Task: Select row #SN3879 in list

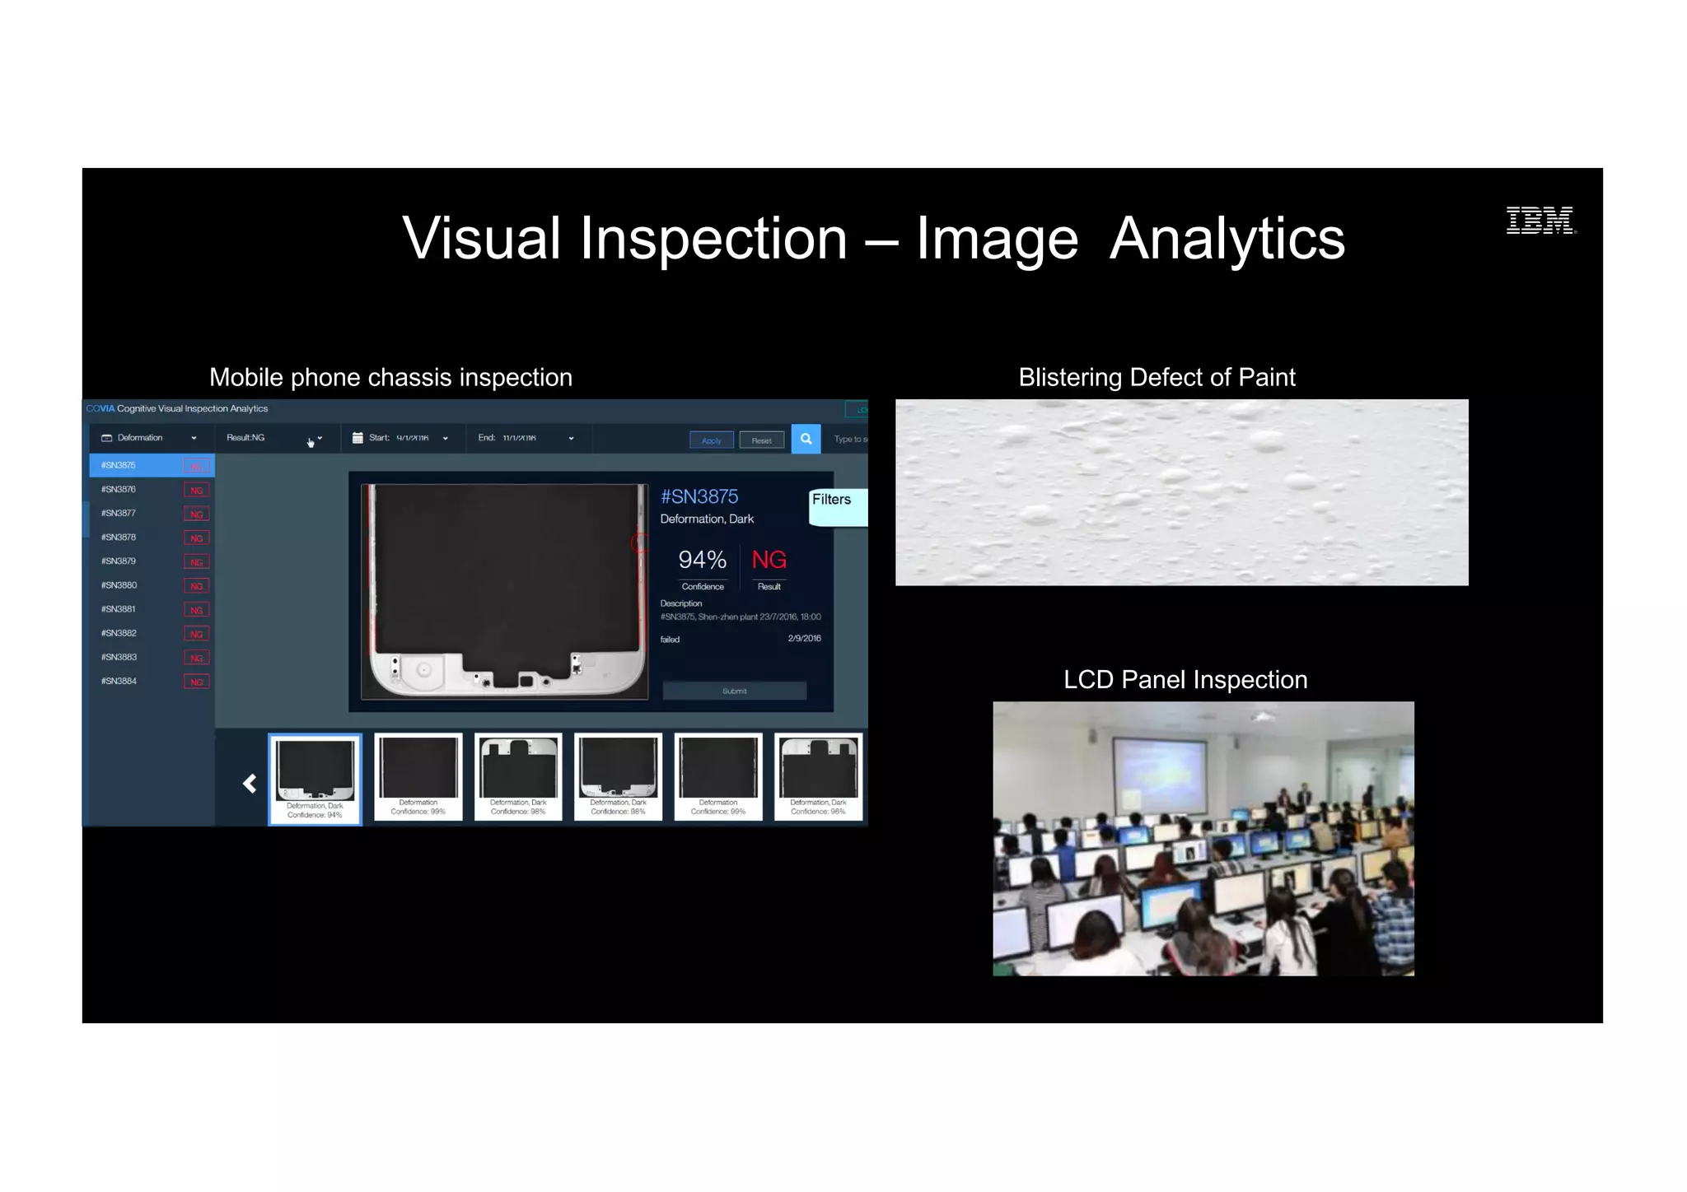Action: (x=152, y=561)
